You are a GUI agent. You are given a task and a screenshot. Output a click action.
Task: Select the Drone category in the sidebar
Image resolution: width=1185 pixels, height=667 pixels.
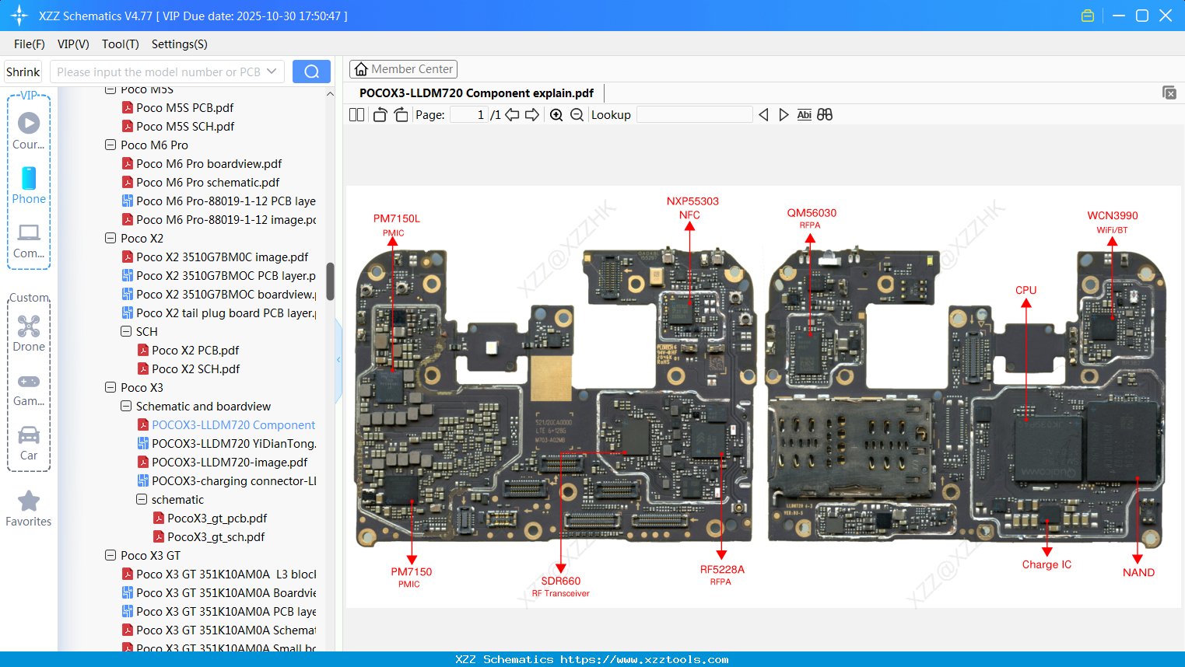(29, 333)
